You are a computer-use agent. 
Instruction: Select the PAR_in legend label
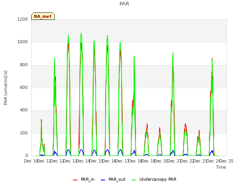click(x=87, y=179)
